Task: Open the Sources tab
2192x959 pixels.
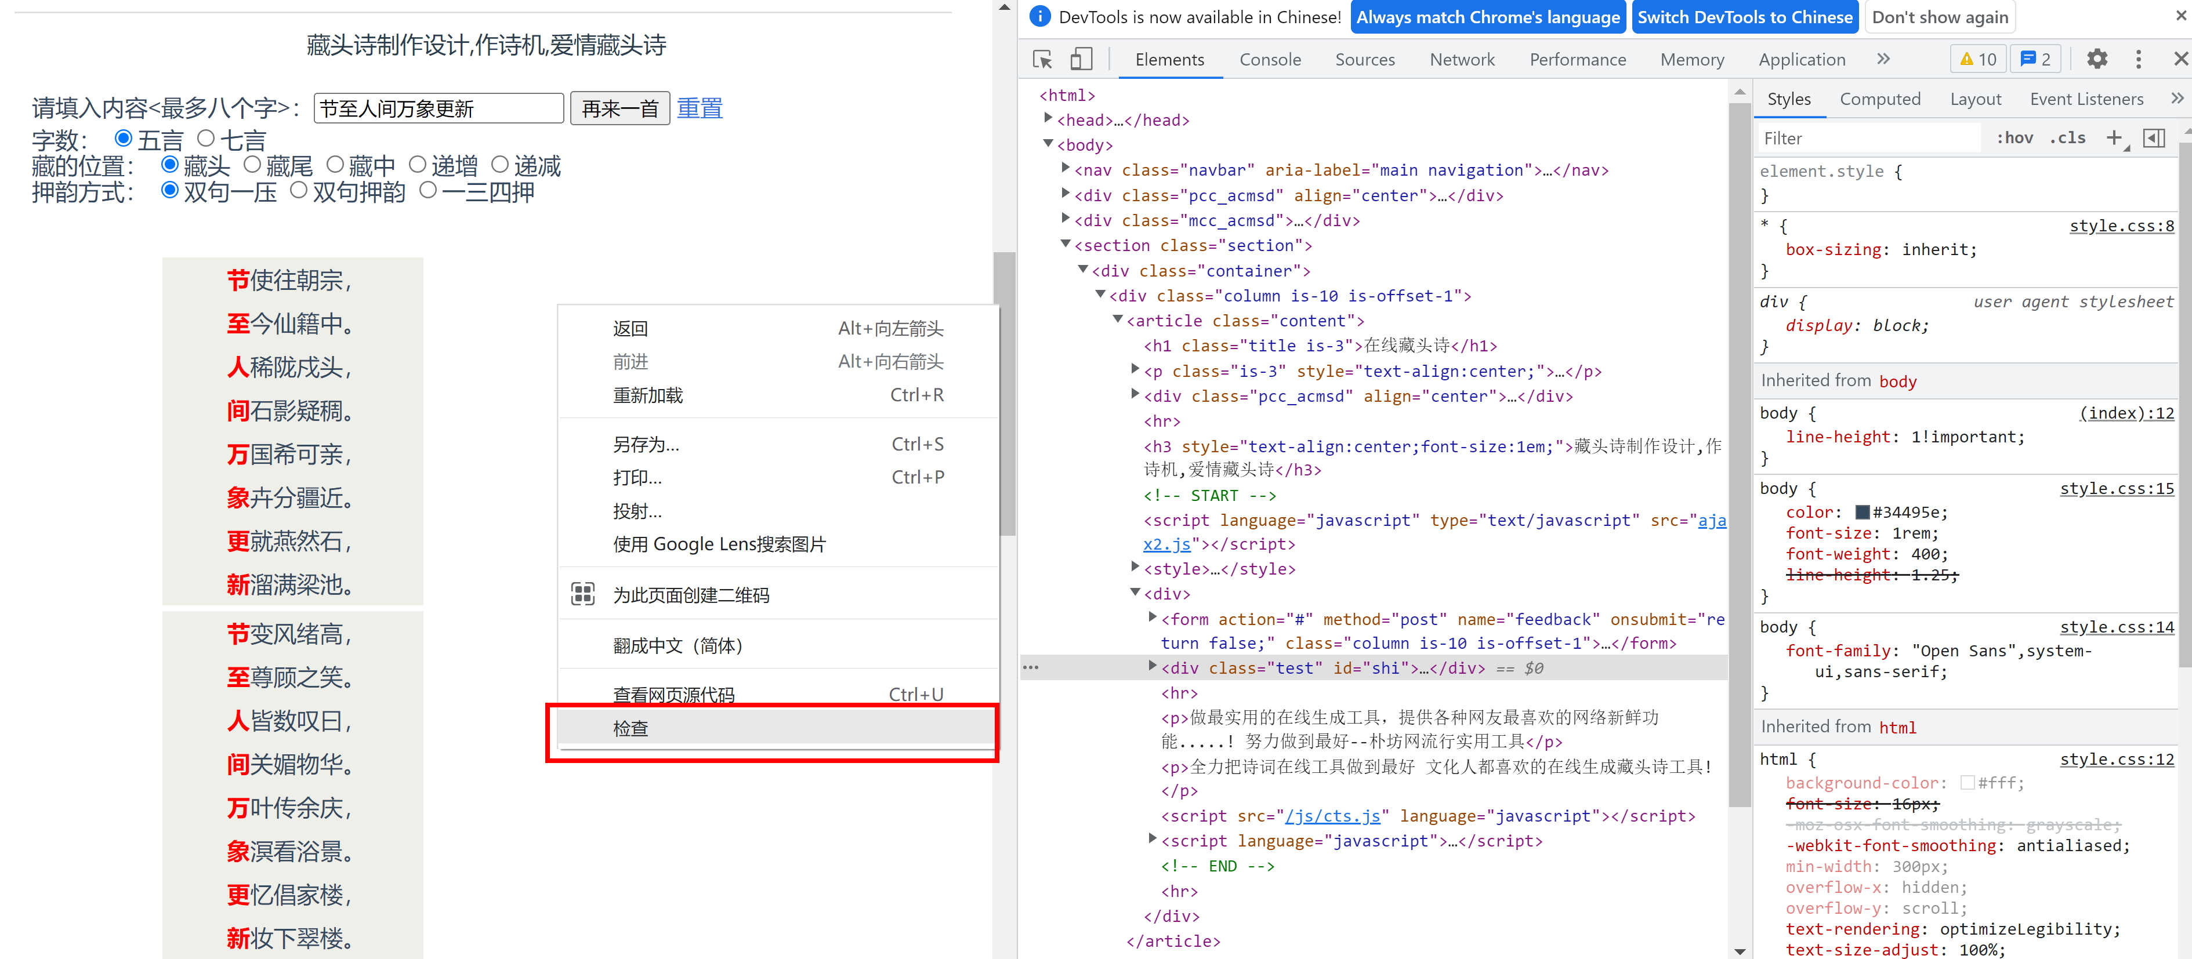Action: coord(1365,60)
